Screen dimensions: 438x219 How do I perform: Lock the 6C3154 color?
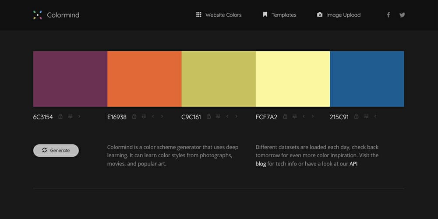(60, 116)
